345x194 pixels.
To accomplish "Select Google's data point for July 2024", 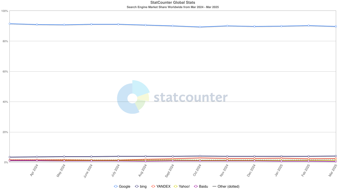I will pos(118,24).
